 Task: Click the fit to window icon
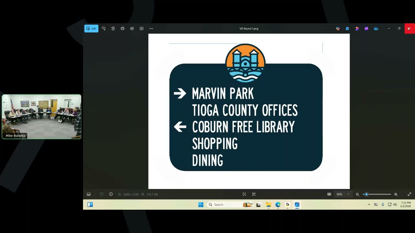(329, 194)
